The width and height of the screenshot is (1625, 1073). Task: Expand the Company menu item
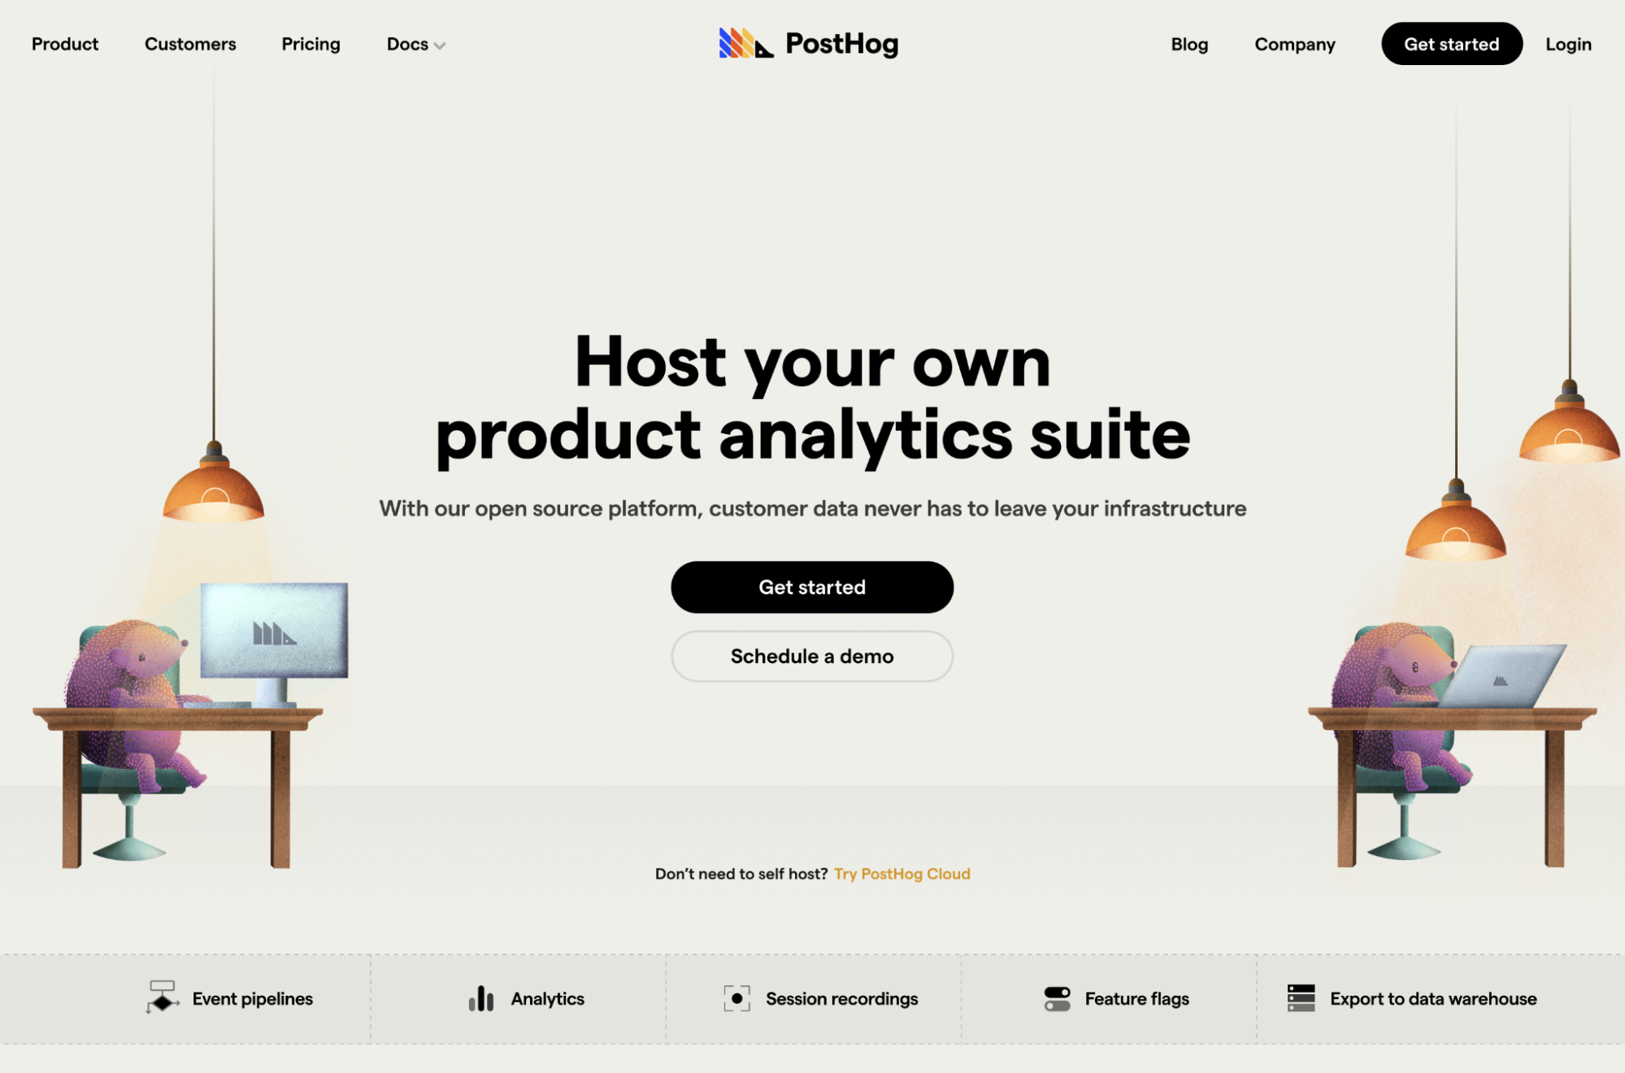point(1296,43)
